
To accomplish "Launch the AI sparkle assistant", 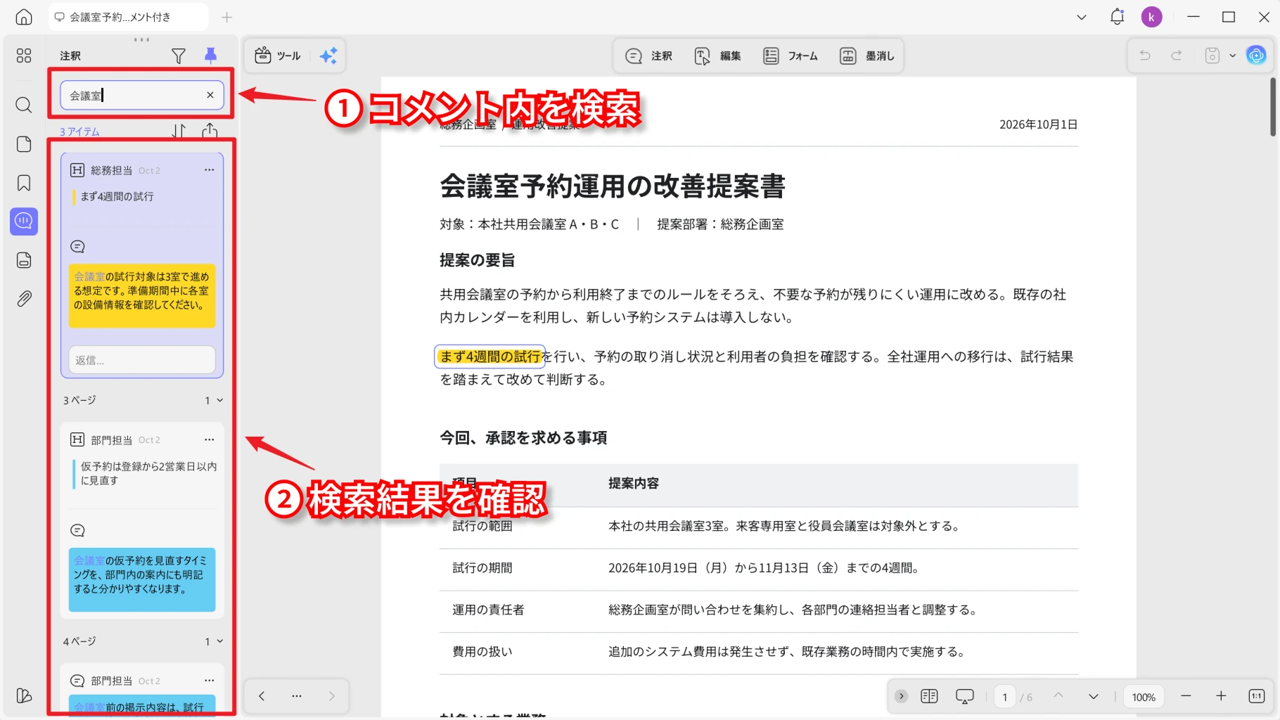I will point(328,56).
